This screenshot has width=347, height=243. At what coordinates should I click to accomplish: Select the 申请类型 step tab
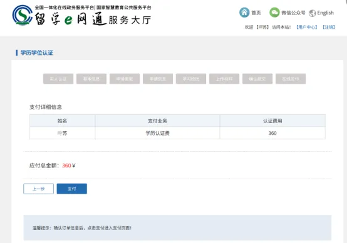click(x=125, y=79)
